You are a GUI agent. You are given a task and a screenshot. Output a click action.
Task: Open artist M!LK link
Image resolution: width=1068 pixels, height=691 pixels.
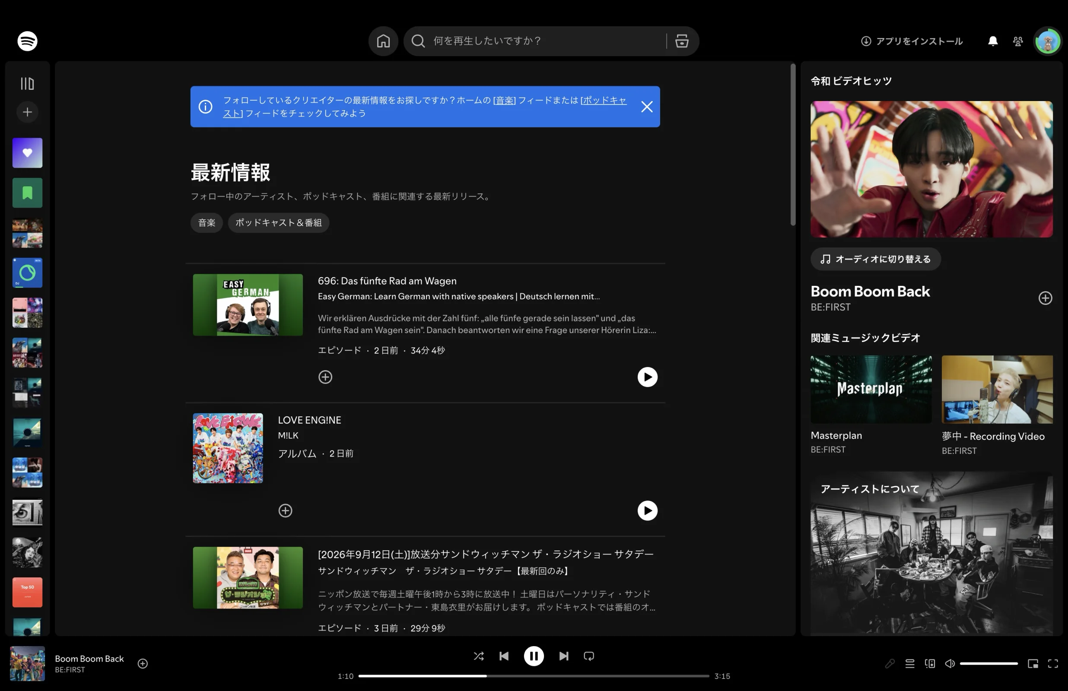point(288,435)
